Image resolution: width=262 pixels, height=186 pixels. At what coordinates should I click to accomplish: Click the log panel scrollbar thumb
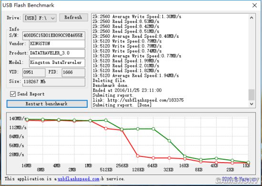click(252, 95)
